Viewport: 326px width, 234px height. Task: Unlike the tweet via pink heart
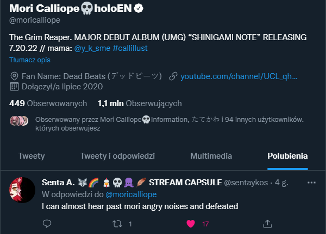191,224
